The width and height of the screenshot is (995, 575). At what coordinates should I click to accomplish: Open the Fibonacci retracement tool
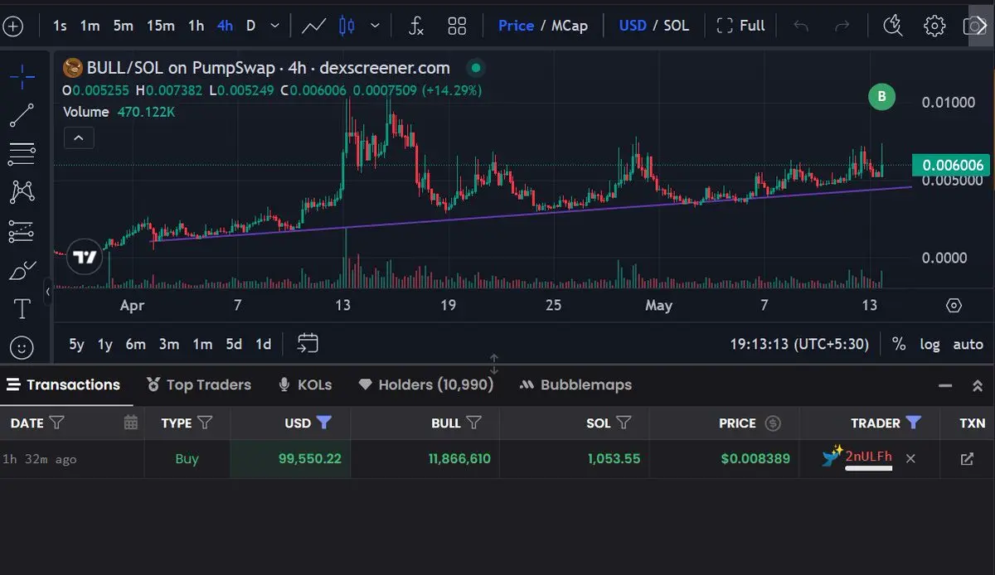point(22,153)
